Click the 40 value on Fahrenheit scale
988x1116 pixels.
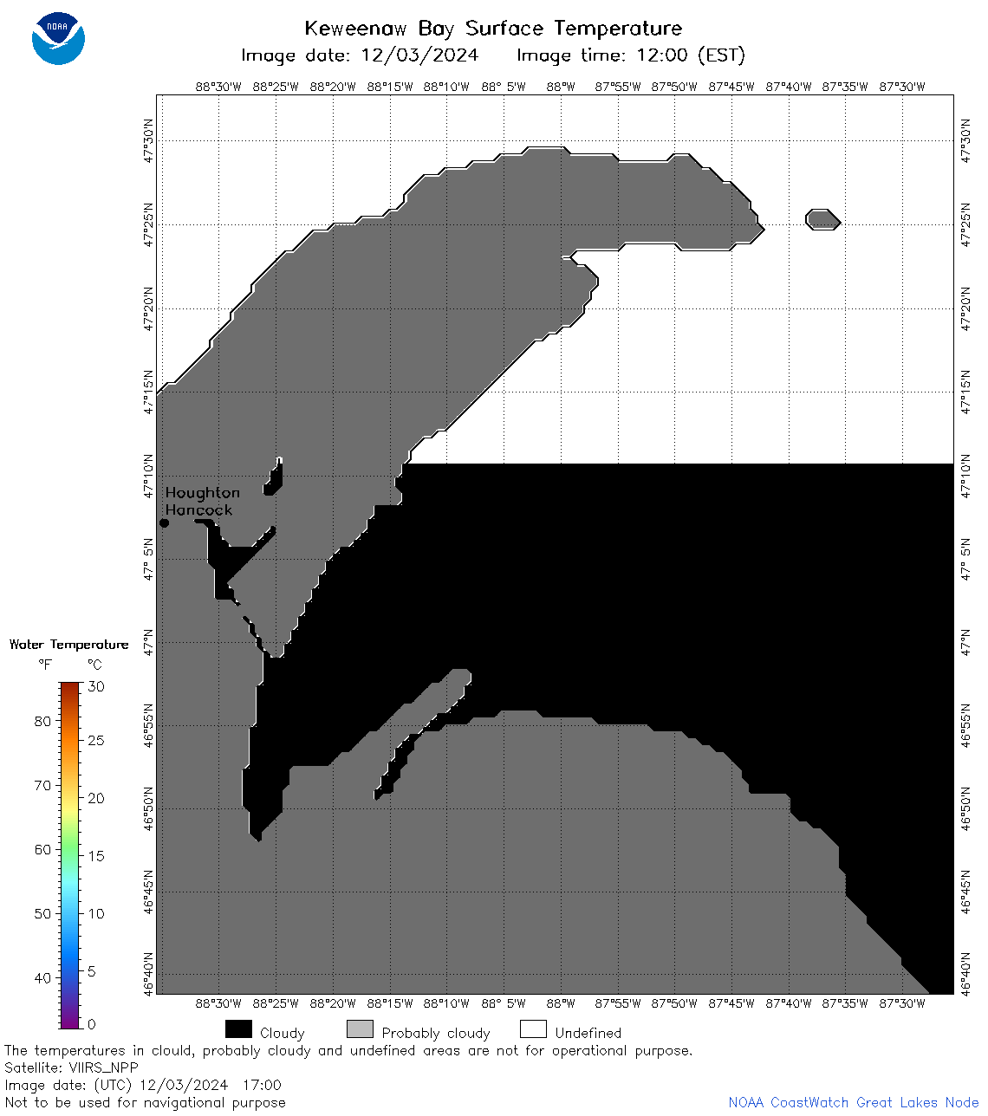click(42, 977)
